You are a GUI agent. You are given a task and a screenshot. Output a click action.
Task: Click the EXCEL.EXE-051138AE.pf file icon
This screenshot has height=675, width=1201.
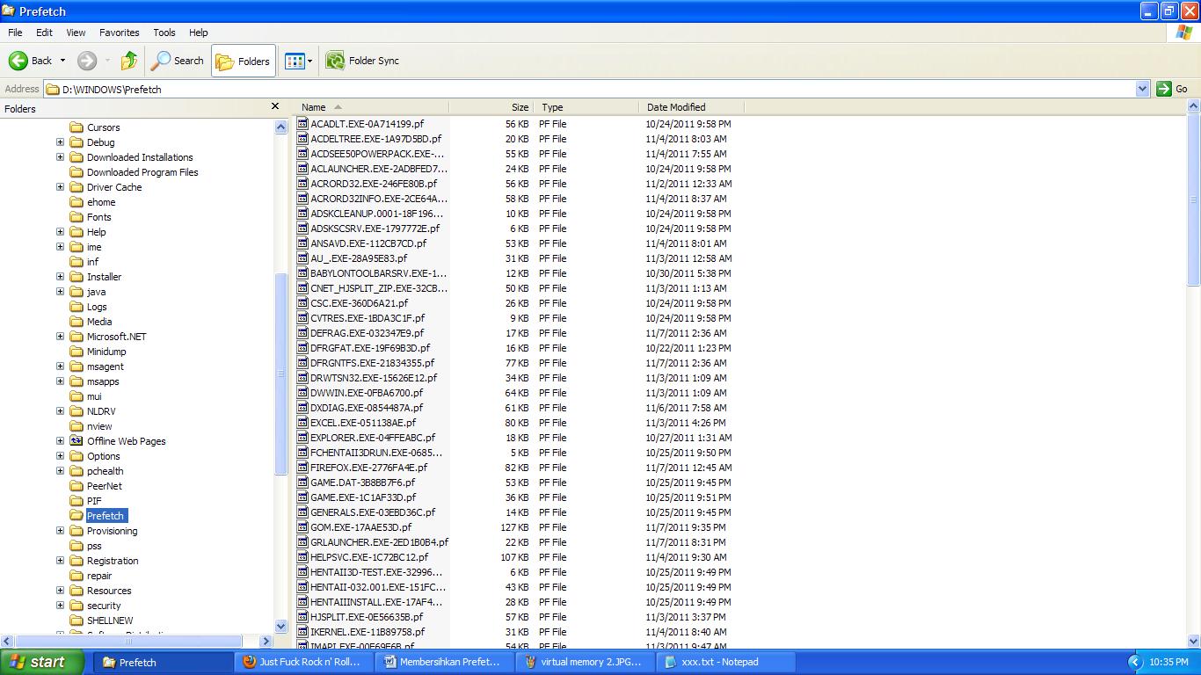pos(302,423)
